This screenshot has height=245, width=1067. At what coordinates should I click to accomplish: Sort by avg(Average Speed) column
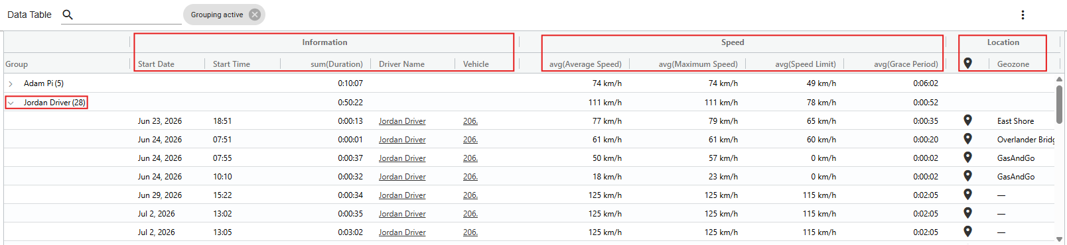pos(585,64)
